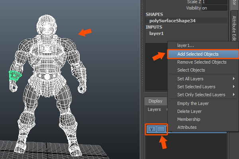This screenshot has height=159, width=239.
Task: Open the Layers menu in the layer editor
Action: coord(154,109)
